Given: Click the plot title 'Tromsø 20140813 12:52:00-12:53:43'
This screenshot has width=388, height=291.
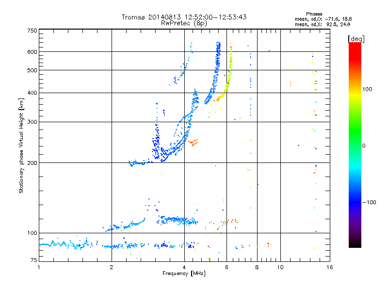Looking at the screenshot, I should (x=184, y=17).
